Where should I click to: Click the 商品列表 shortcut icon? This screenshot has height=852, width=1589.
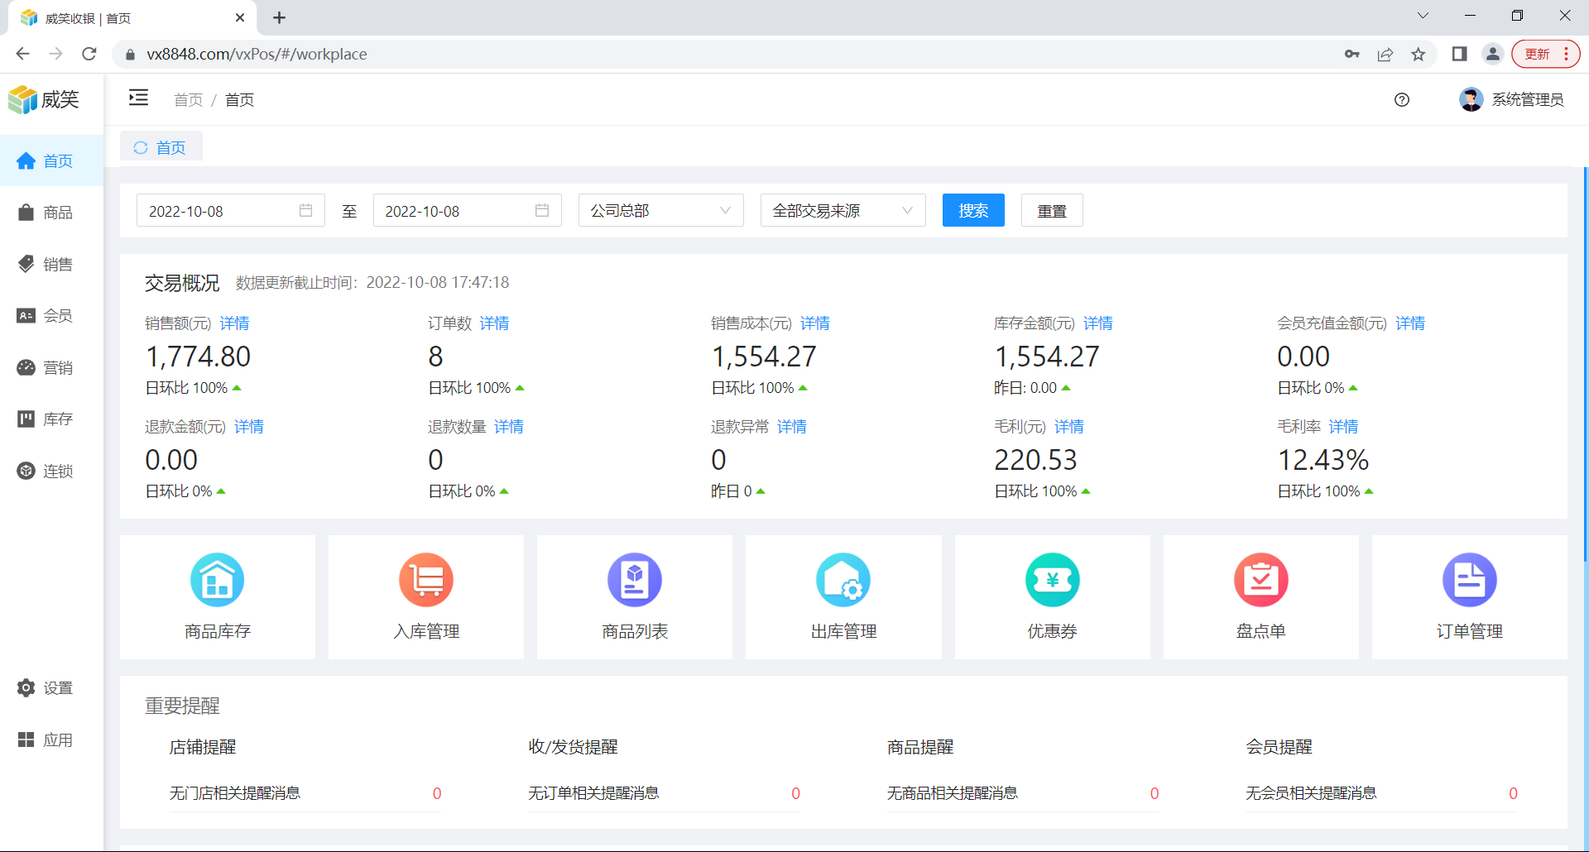pos(635,580)
